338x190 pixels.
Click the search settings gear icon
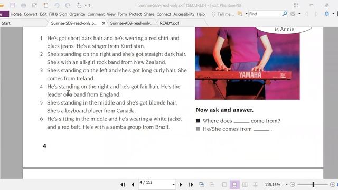(x=293, y=14)
